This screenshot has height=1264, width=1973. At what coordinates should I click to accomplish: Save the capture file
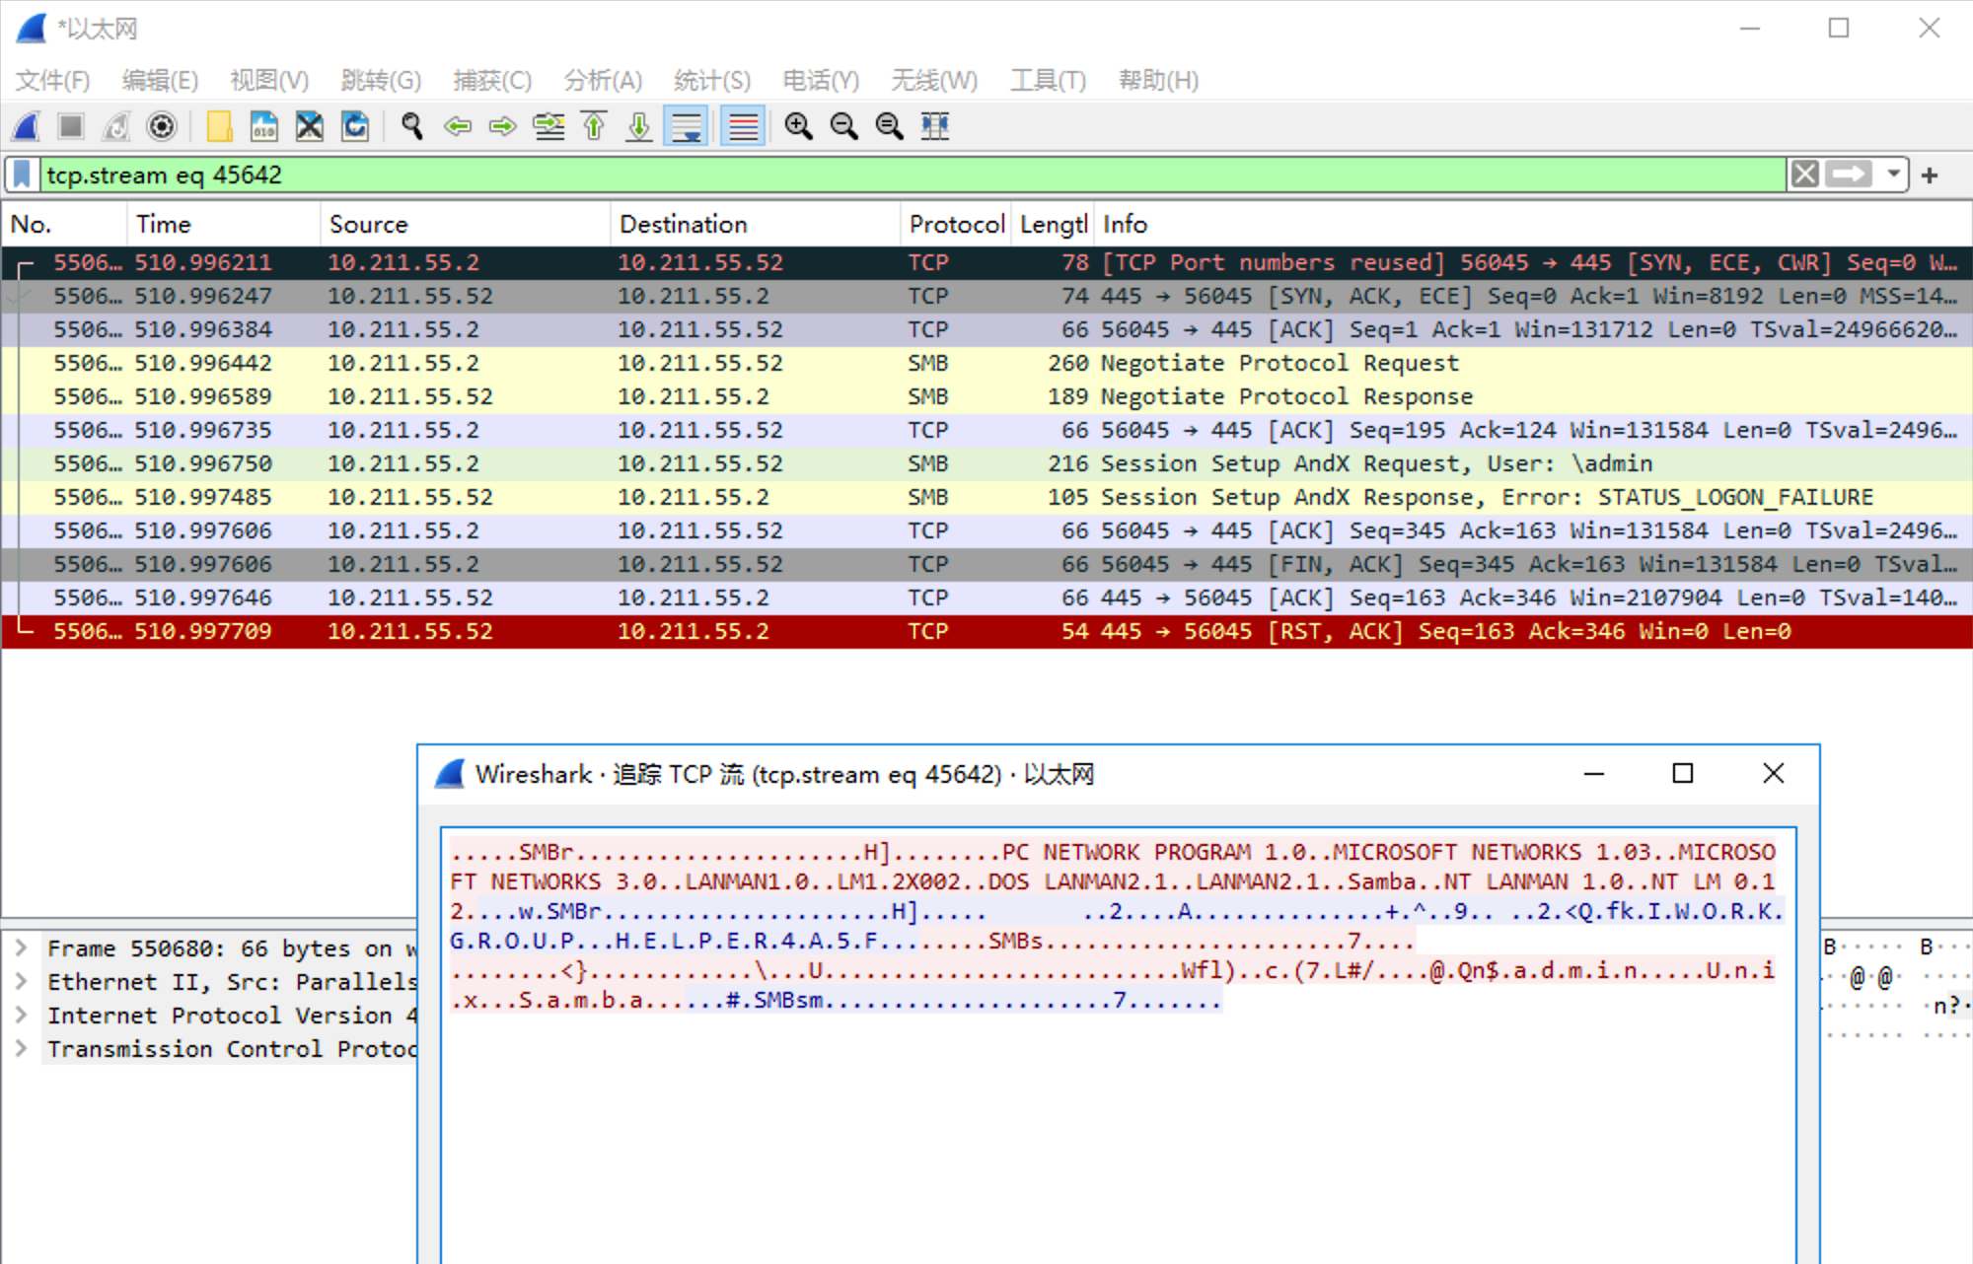(x=264, y=126)
